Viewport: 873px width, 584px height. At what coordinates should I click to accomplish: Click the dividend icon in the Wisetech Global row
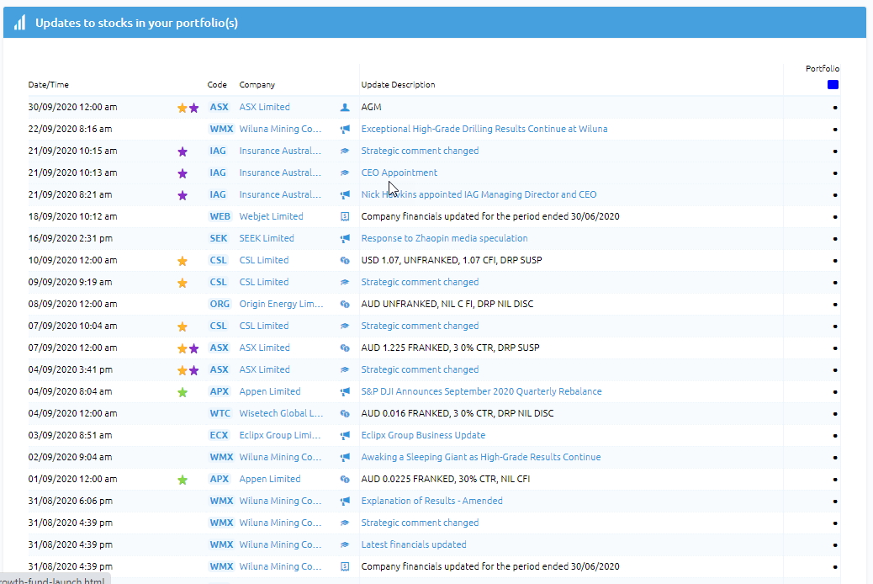coord(345,413)
